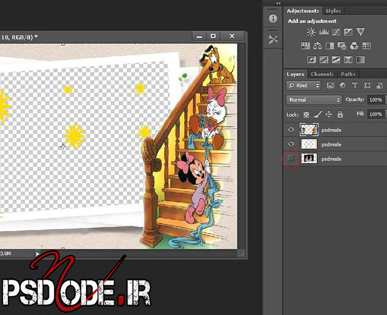Open the status bar arrow menu

pos(37,254)
